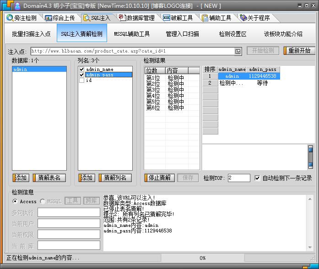The width and height of the screenshot is (319, 269).
Task: Click the user avatar icon in title bar
Action: click(x=17, y=6)
